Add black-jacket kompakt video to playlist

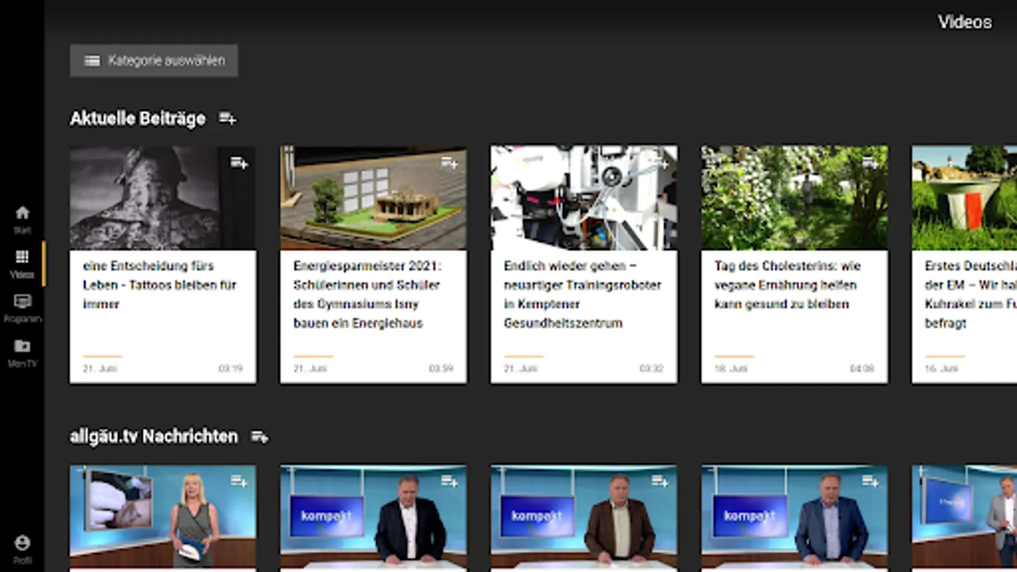click(x=449, y=481)
